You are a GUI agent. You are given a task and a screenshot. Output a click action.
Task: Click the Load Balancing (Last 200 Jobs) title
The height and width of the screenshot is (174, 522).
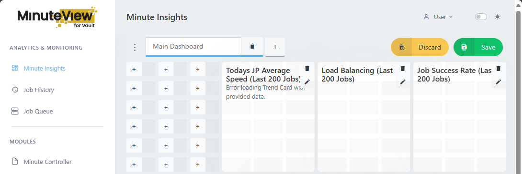point(357,74)
